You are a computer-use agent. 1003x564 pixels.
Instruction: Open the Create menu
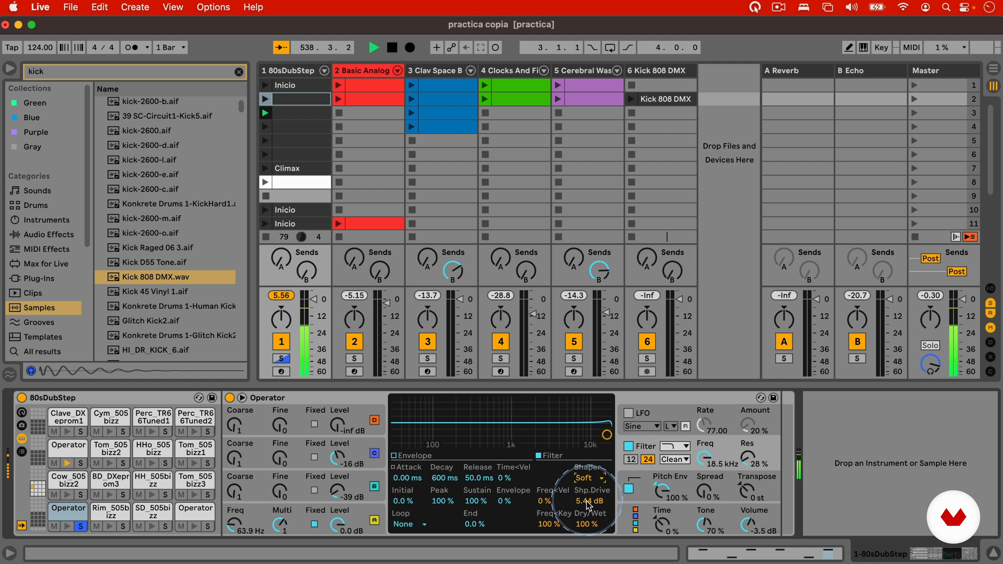135,7
